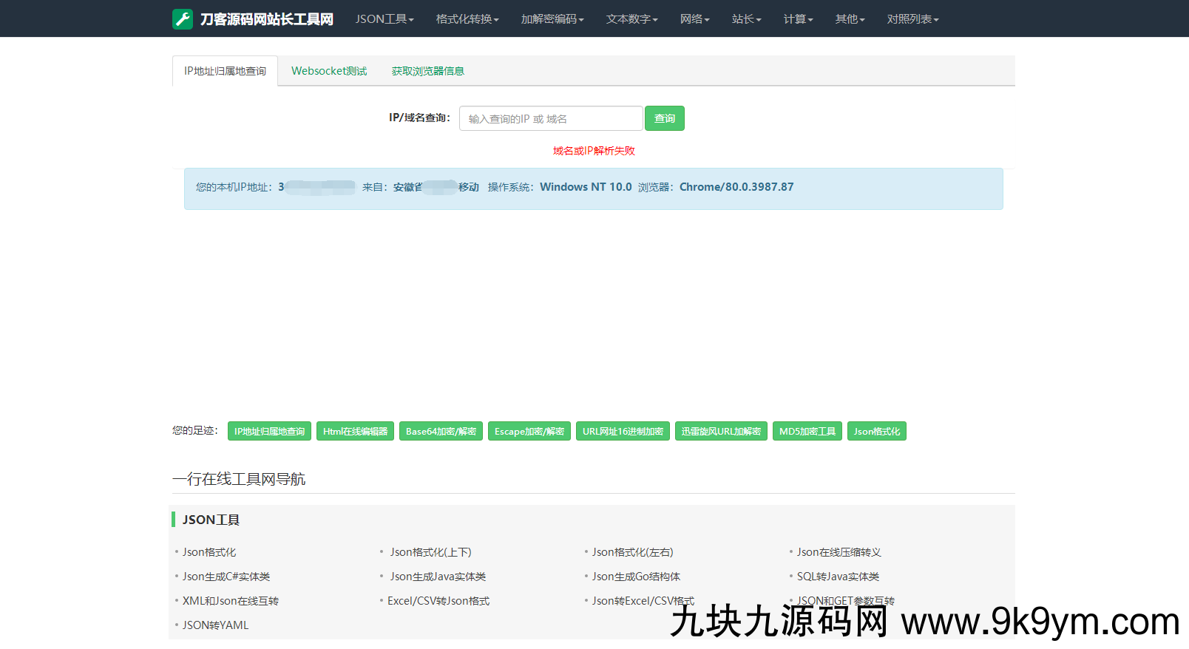
Task: Open the 对照列表 dropdown menu
Action: (912, 19)
